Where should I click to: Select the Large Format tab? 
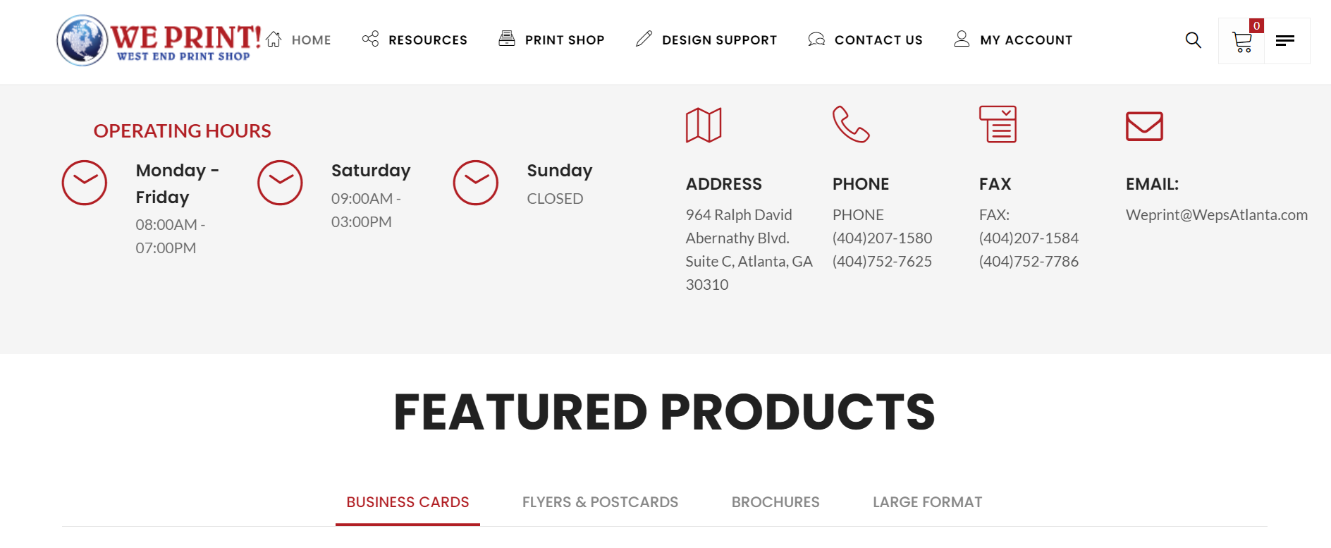(927, 502)
